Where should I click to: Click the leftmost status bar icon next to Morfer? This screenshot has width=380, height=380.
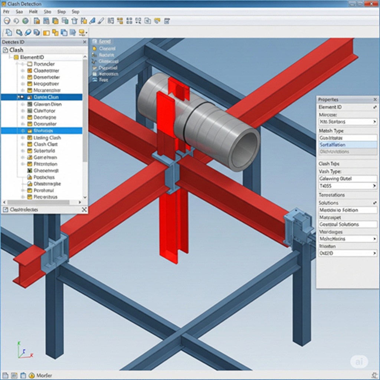point(4,375)
